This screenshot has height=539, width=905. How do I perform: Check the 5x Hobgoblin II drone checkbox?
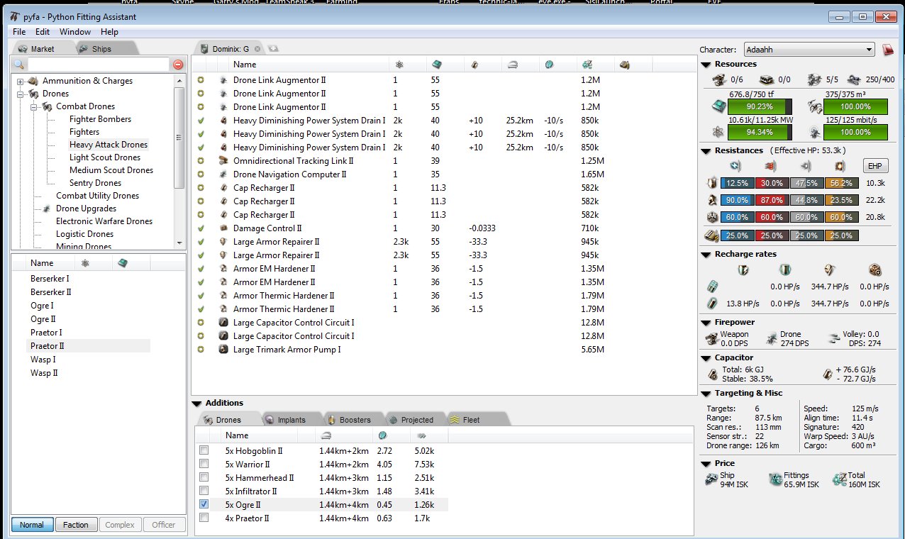click(x=204, y=450)
